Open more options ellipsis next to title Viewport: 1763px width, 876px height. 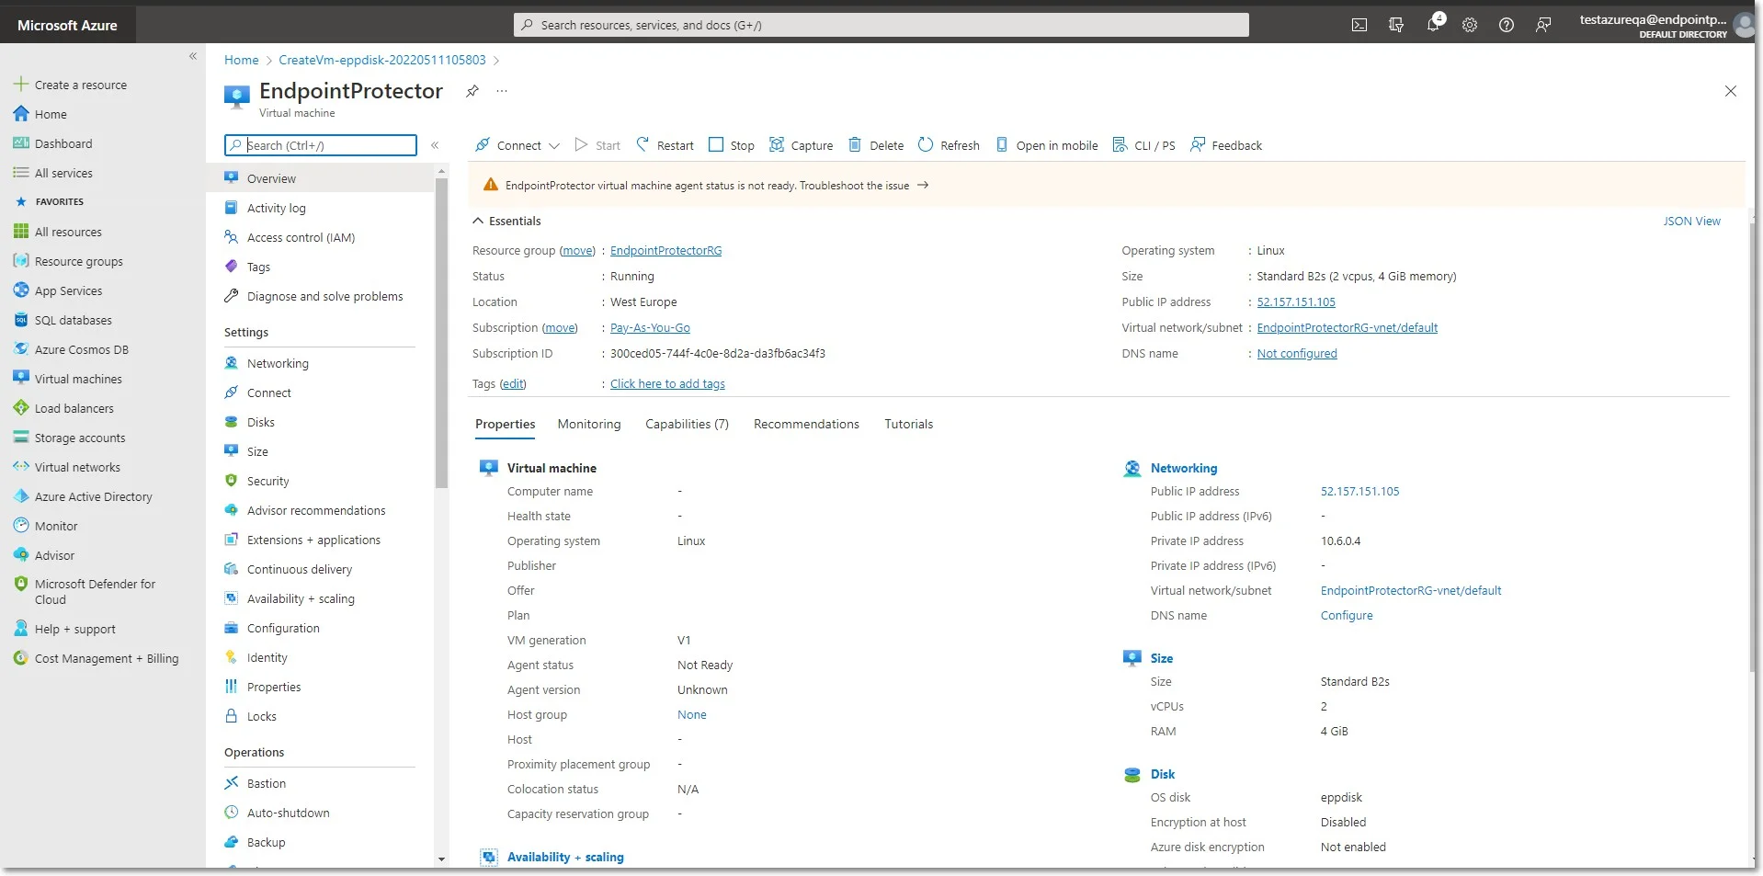pos(502,90)
